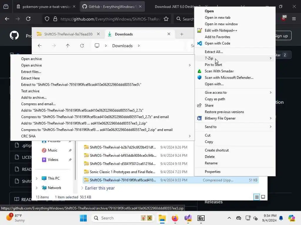Open the Firefox hamburger menu
301x225 pixels.
[294, 19]
